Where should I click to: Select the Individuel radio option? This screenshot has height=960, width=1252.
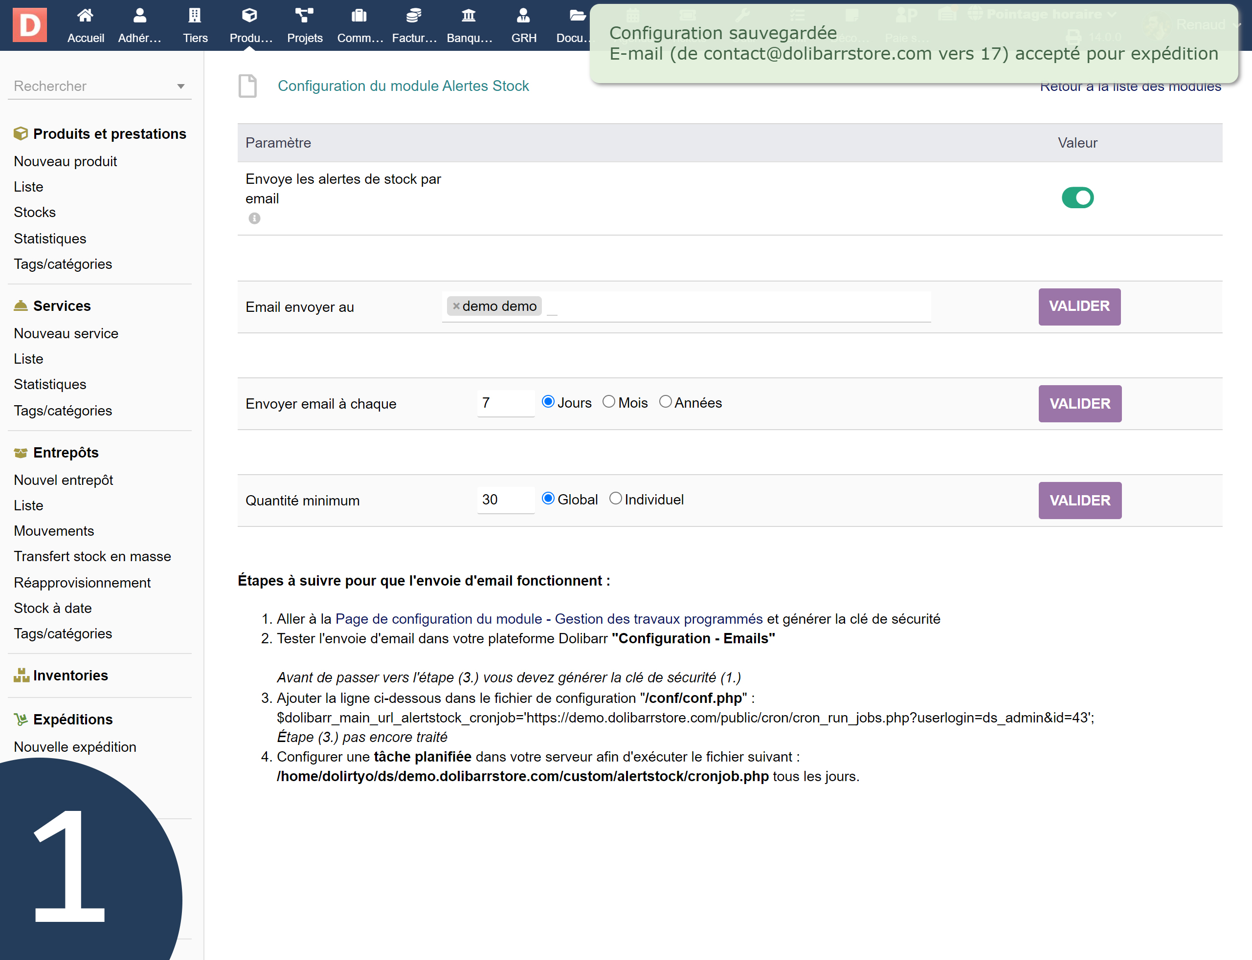pos(615,499)
